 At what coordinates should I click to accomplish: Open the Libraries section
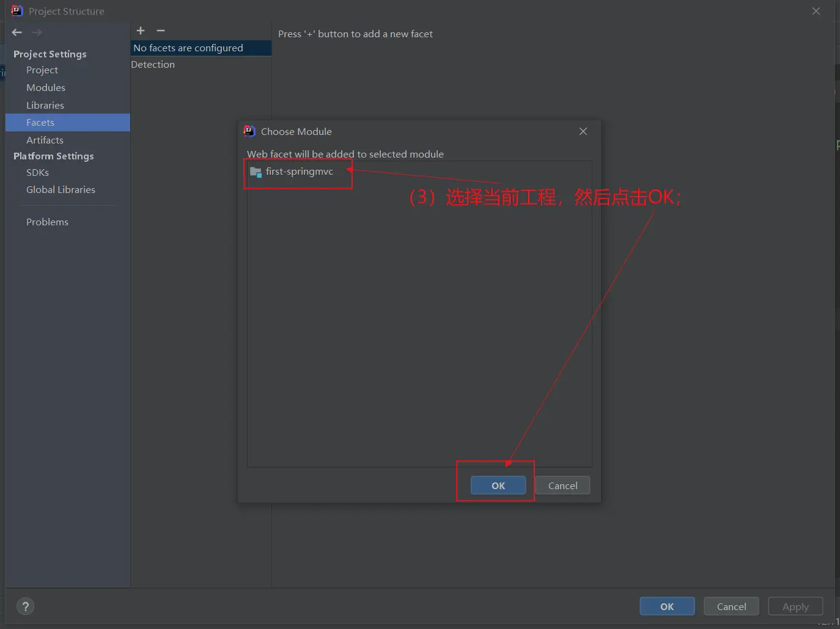[45, 106]
